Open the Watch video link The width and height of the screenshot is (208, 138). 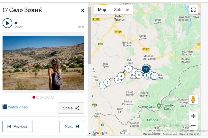coord(18,107)
